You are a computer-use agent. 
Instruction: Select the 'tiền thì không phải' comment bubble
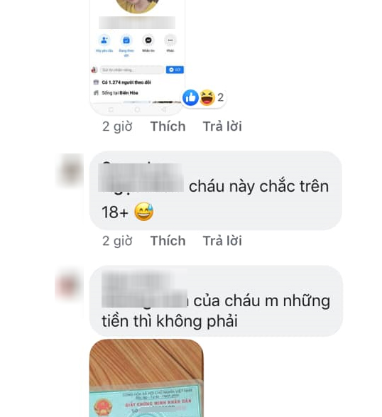click(x=216, y=300)
